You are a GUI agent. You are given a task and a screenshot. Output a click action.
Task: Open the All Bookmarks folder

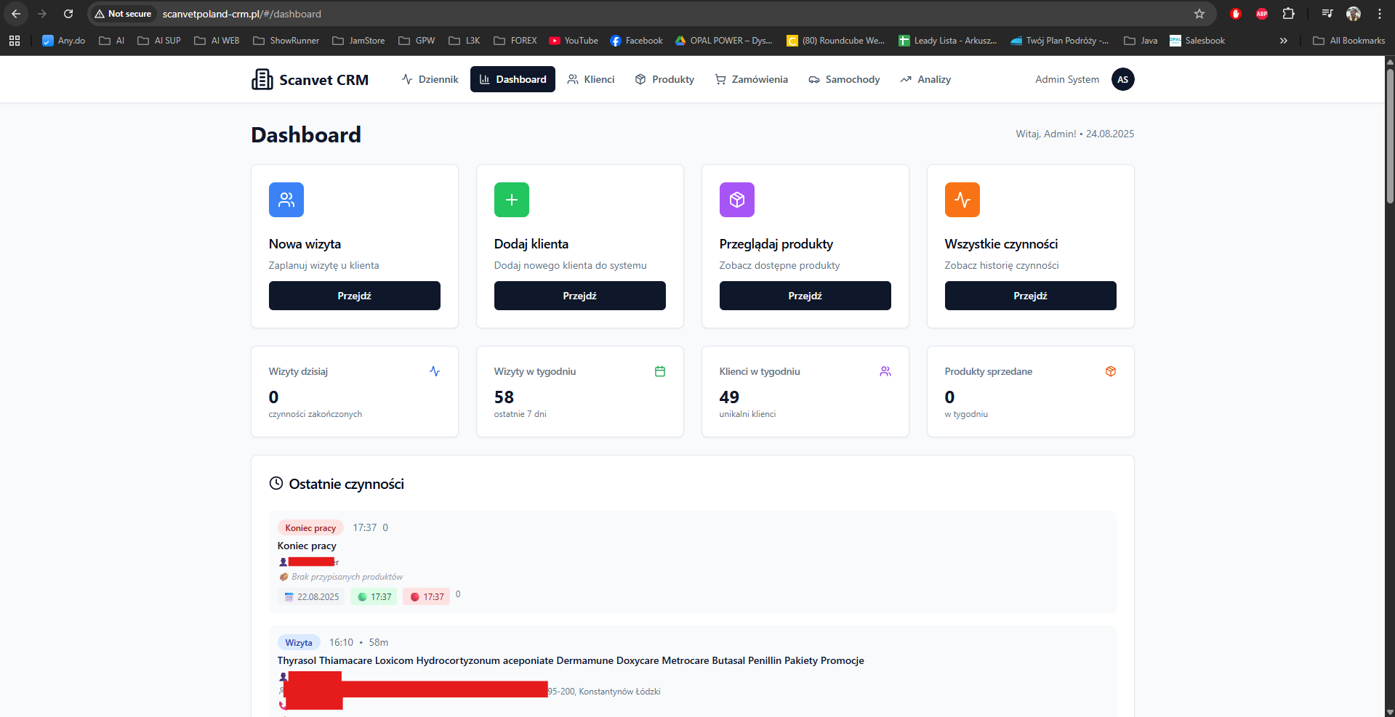point(1349,41)
